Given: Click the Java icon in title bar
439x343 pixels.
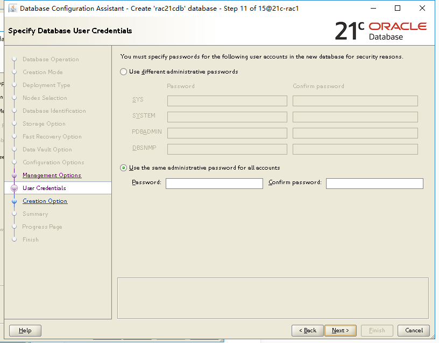Looking at the screenshot, I should (x=12, y=9).
